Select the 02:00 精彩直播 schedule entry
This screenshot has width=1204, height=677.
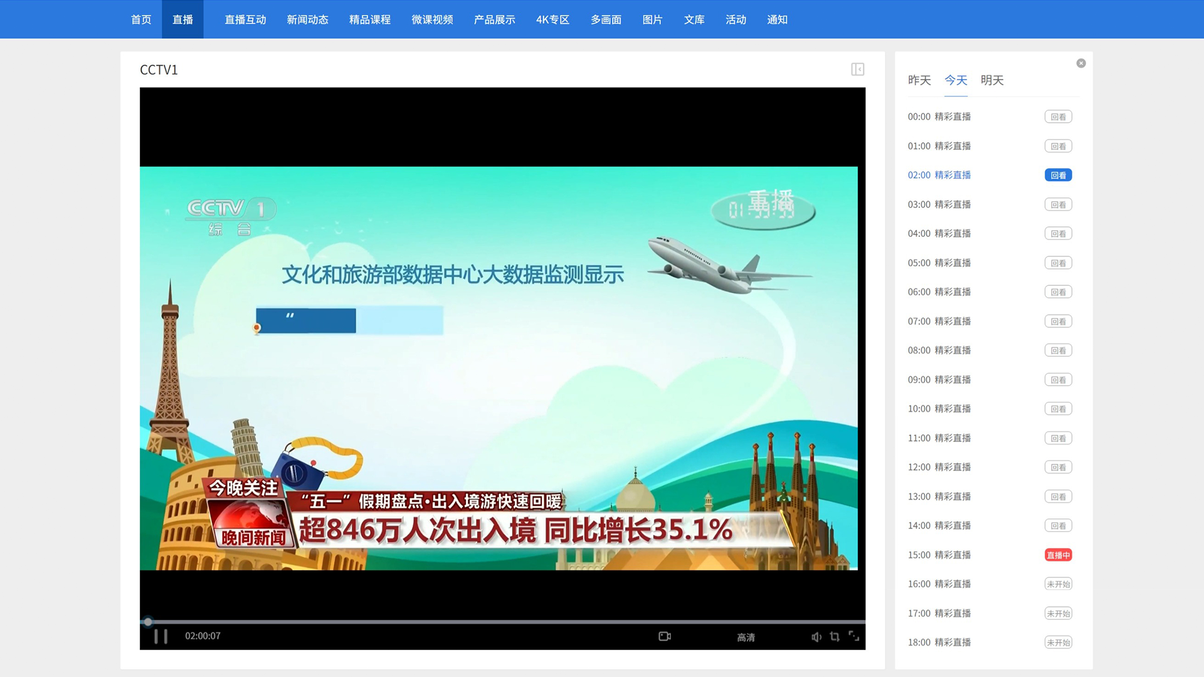(939, 175)
